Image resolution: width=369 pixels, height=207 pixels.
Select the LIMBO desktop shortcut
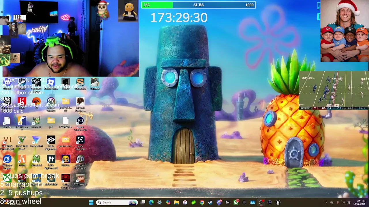click(x=65, y=84)
